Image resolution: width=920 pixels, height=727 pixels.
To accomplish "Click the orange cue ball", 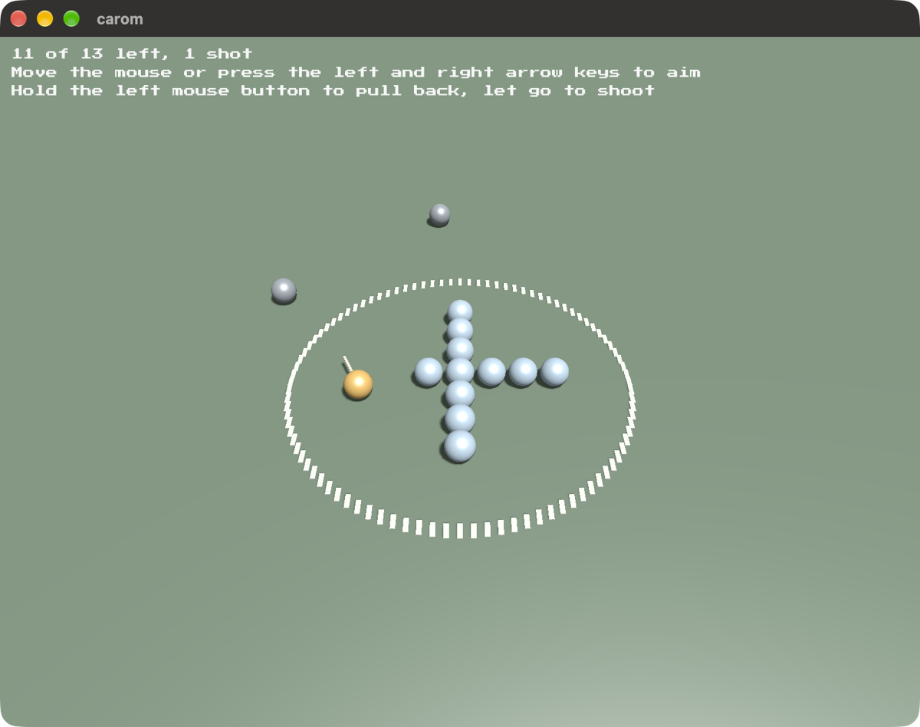I will (358, 384).
